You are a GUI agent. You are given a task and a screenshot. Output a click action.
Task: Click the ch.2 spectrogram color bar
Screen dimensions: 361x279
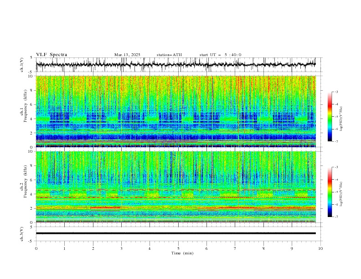330,192
